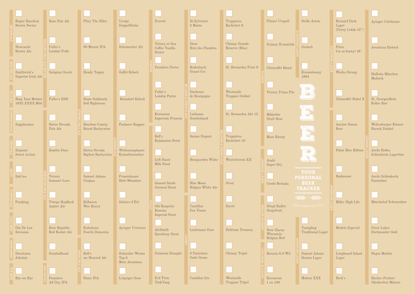Click the Founders All Day IPA label

(x=58, y=280)
